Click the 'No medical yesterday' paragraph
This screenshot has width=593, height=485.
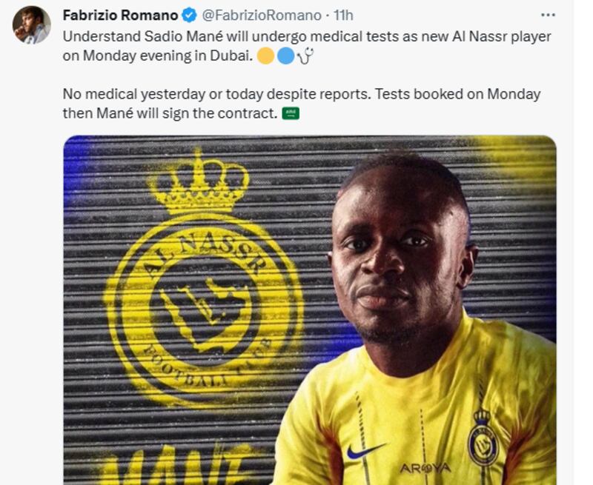point(302,104)
